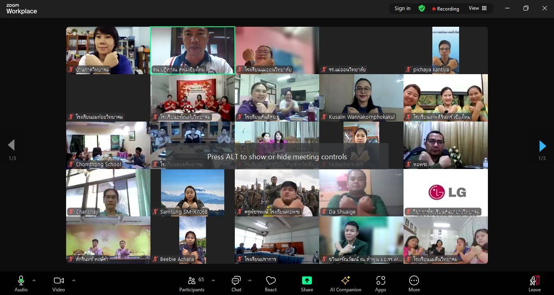554x295 pixels.
Task: Expand the arrow beside Participants
Action: tap(213, 280)
